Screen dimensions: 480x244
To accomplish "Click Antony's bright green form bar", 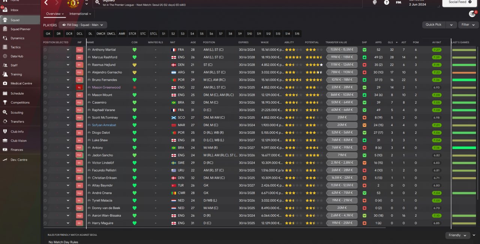I will [464, 148].
